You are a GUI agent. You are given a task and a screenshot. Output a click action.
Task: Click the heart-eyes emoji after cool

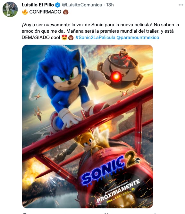[x=64, y=37]
